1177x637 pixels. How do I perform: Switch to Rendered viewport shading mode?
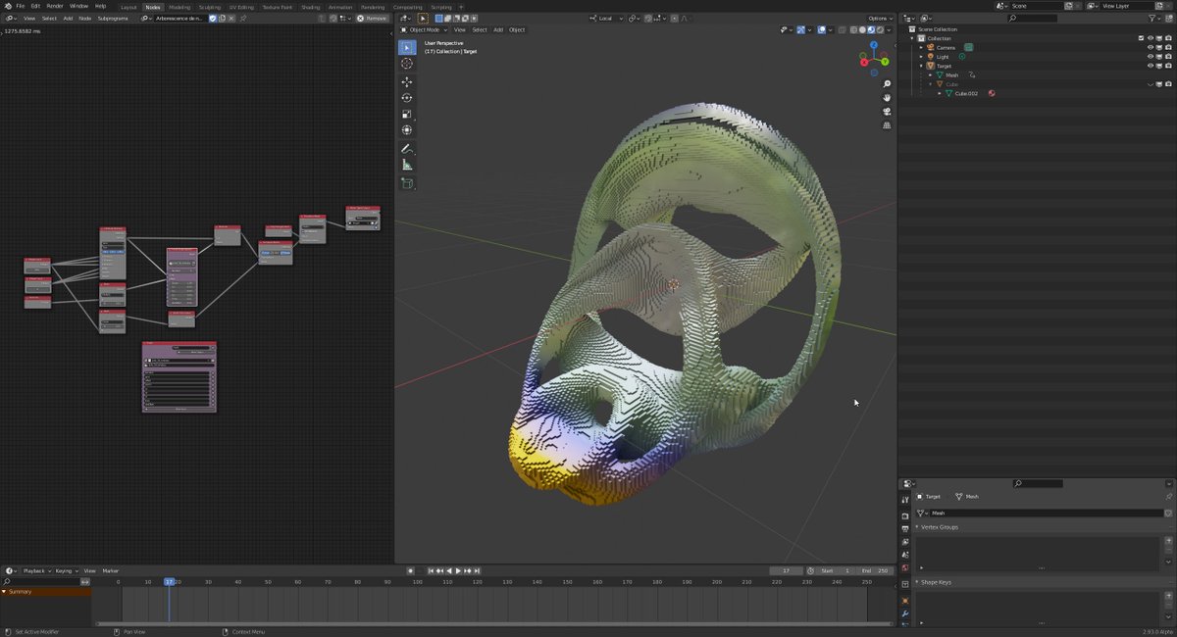click(x=880, y=30)
